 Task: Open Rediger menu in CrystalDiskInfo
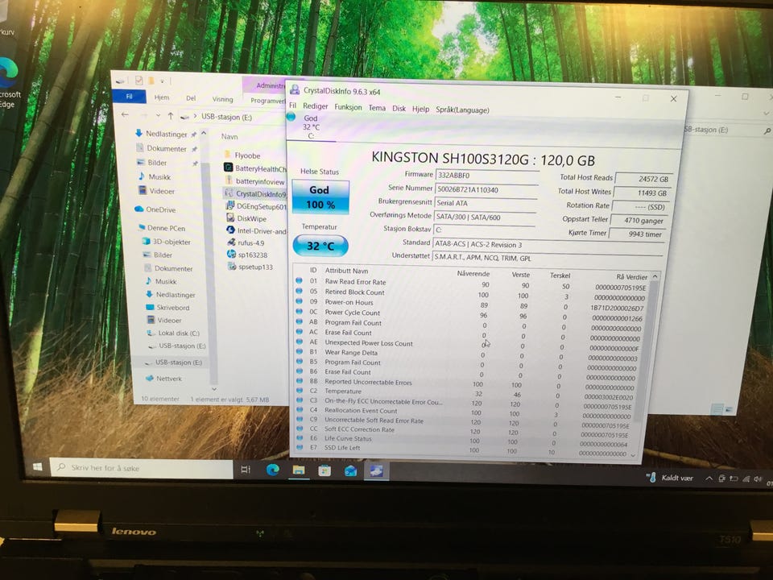tap(316, 106)
